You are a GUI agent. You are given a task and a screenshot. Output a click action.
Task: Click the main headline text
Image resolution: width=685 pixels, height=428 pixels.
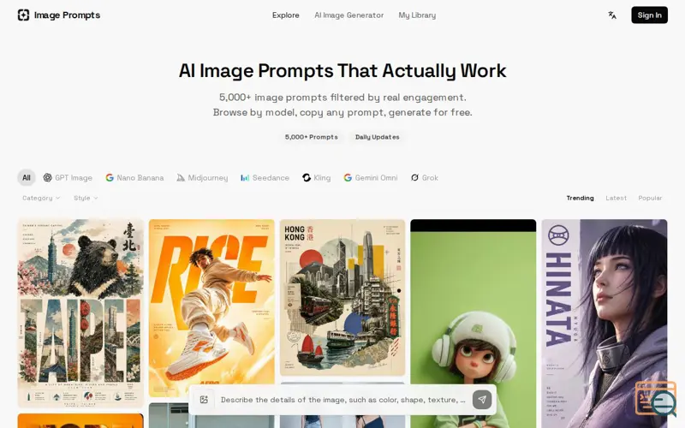pyautogui.click(x=342, y=71)
